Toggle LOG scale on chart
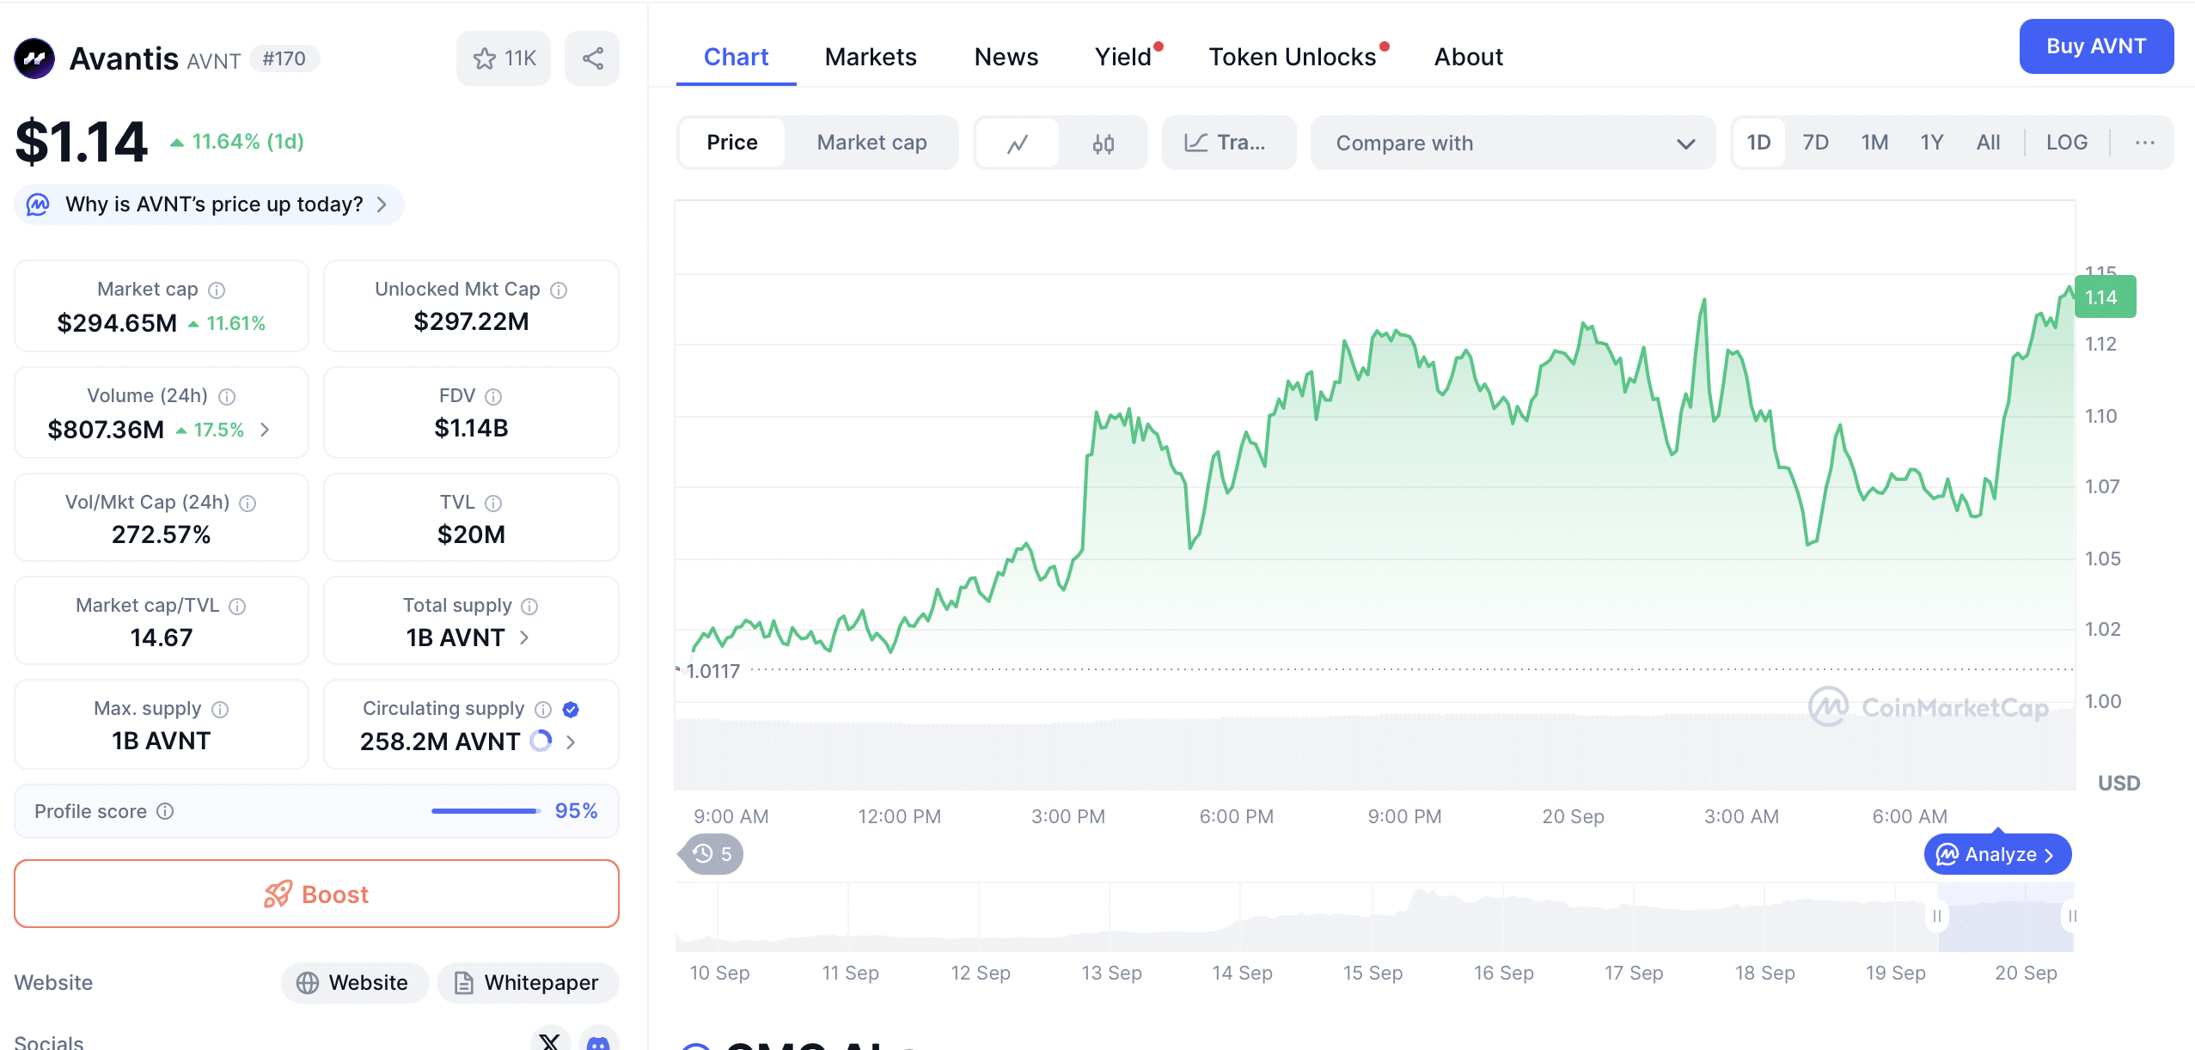 tap(2067, 143)
